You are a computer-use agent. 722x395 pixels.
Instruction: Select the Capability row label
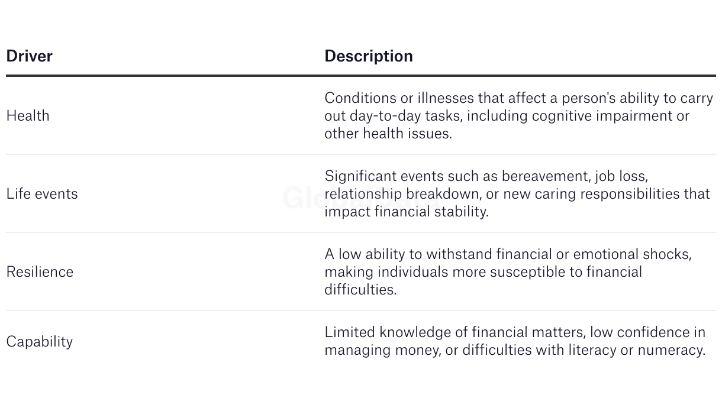click(39, 342)
